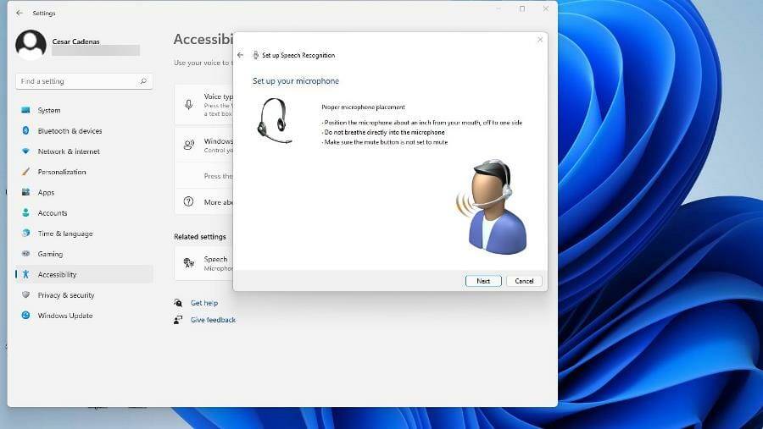The image size is (763, 429).
Task: Click the Network wifi icon in the sidebar
Action: pyautogui.click(x=25, y=151)
